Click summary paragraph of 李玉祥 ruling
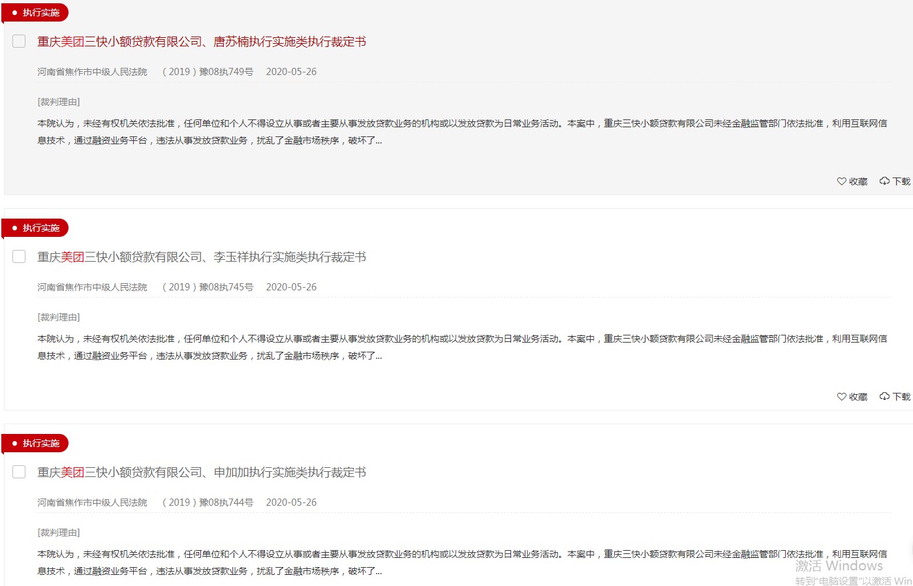Viewport: 913px width, 586px height. [462, 347]
